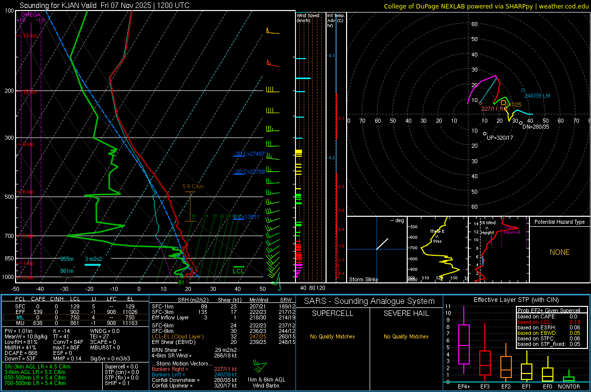Viewport: 591px width, 392px height.
Task: Click the "NONE" hazard type value
Action: pyautogui.click(x=560, y=252)
